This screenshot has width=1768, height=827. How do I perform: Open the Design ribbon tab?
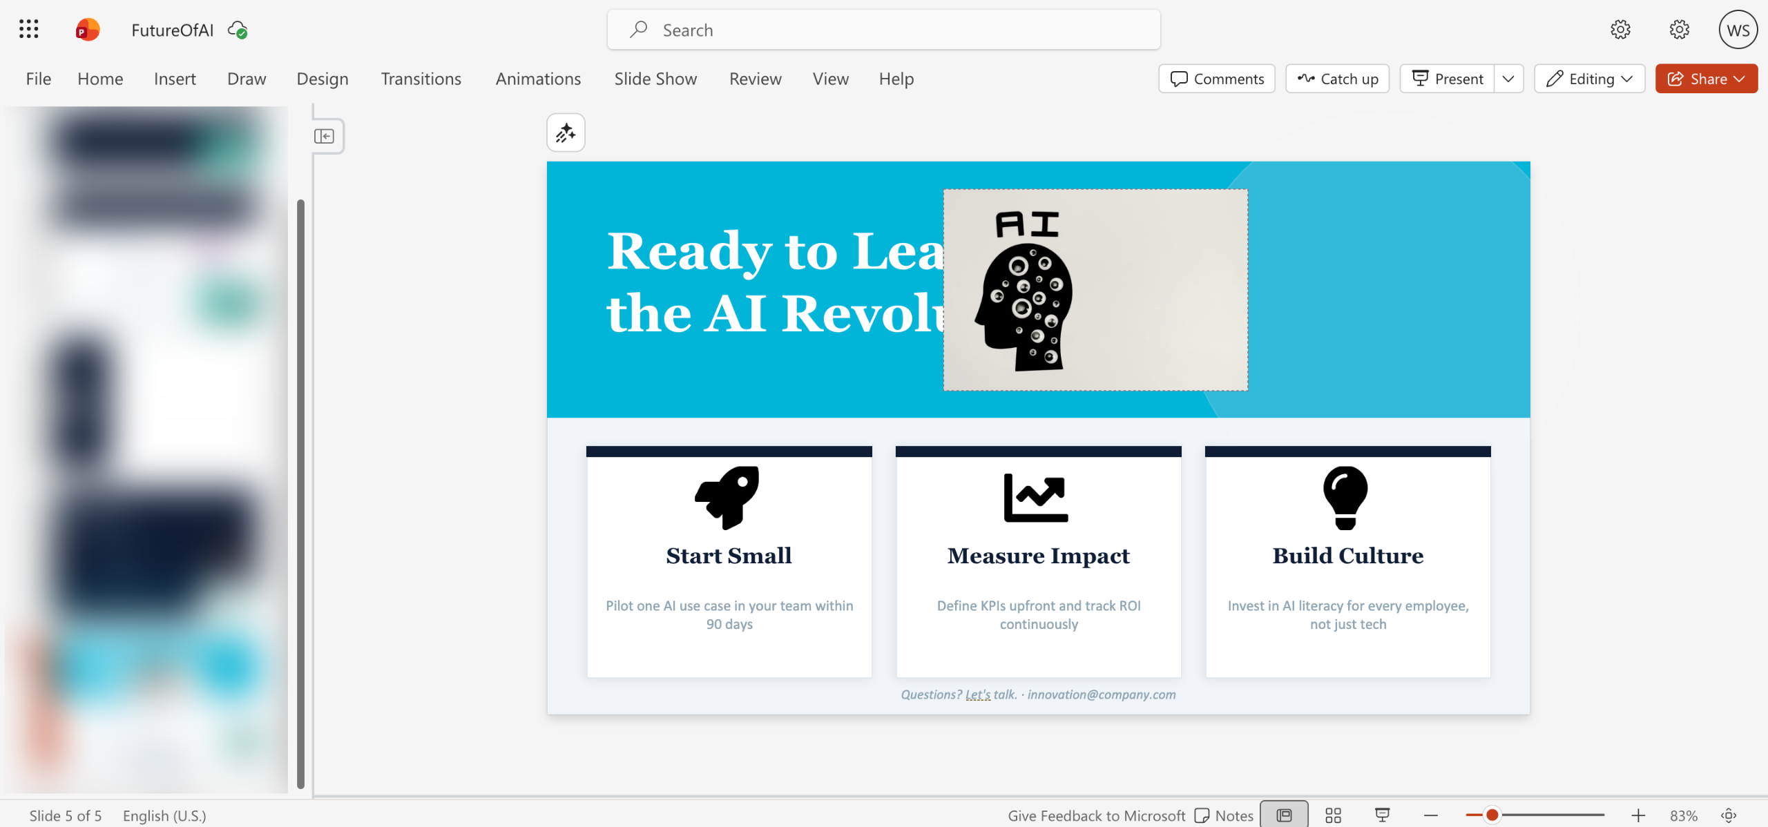pos(322,79)
